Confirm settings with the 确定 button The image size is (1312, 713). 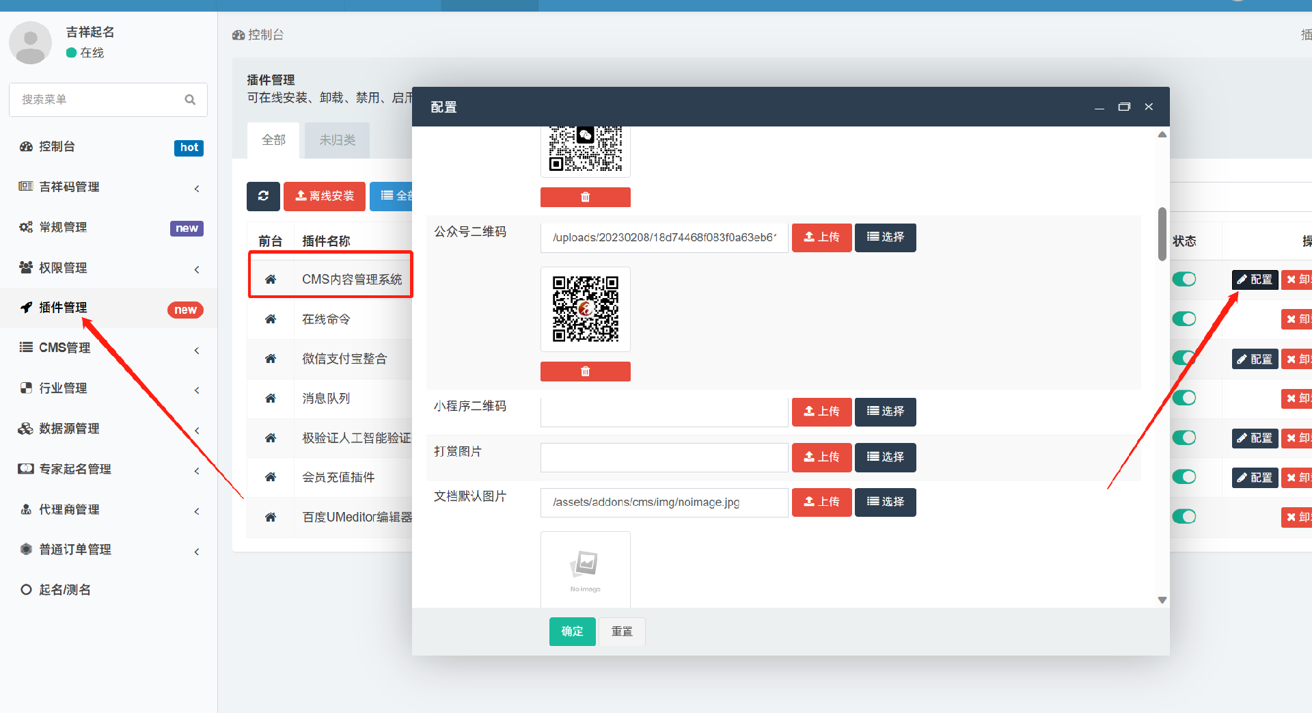click(x=572, y=632)
